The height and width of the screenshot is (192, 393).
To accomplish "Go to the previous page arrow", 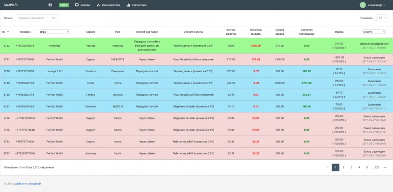I will 328,167.
